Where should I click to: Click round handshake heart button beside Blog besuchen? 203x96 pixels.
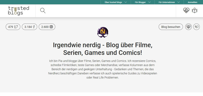(188, 27)
